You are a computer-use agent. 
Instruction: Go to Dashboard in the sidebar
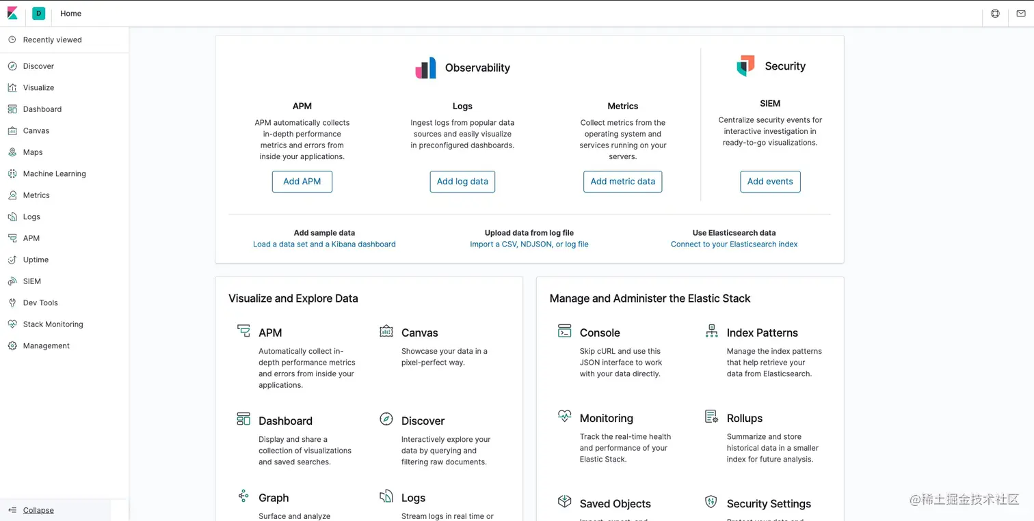click(x=42, y=109)
